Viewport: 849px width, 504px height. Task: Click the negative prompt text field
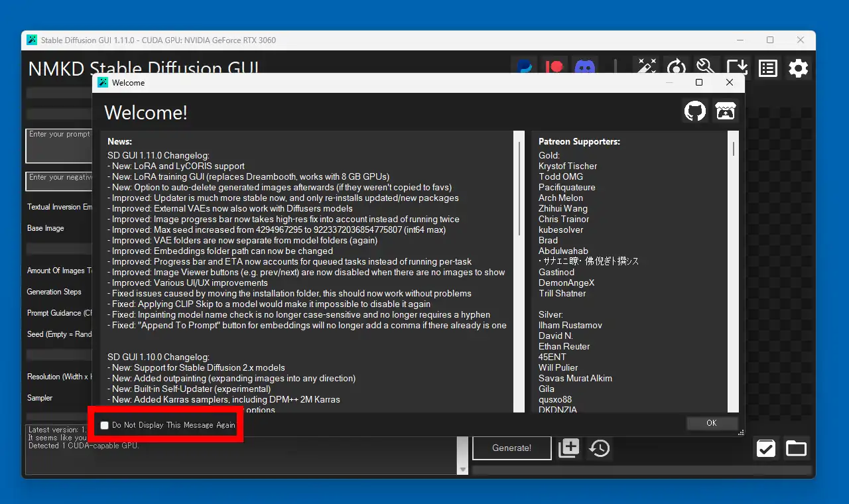tap(58, 181)
